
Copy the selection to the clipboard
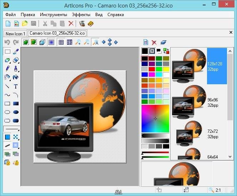click(54, 24)
